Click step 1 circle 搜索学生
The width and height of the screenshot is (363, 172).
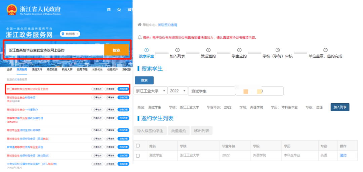[147, 50]
